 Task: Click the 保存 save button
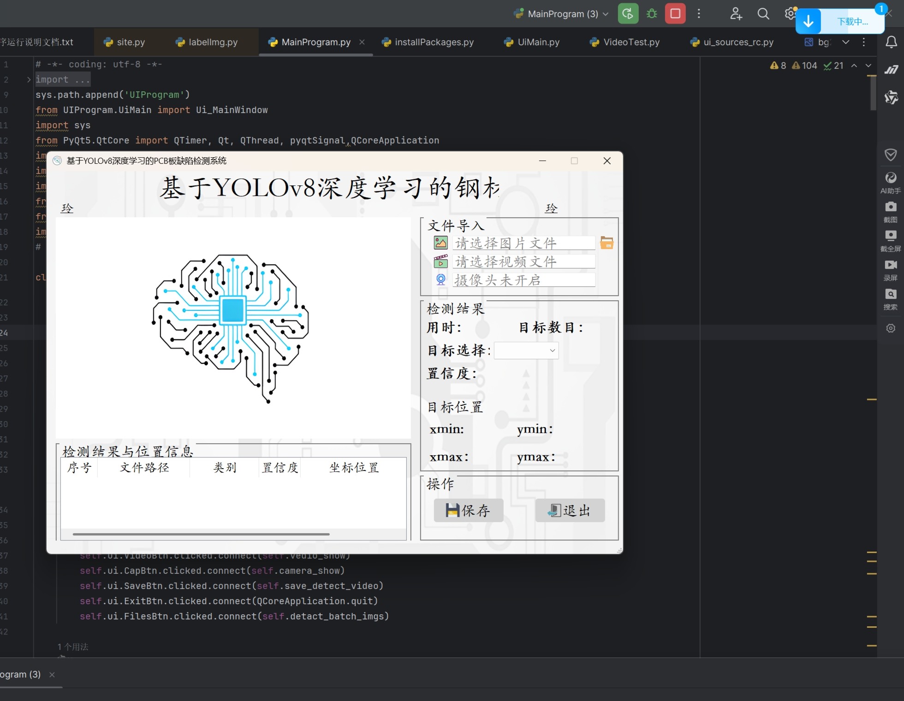(x=468, y=510)
